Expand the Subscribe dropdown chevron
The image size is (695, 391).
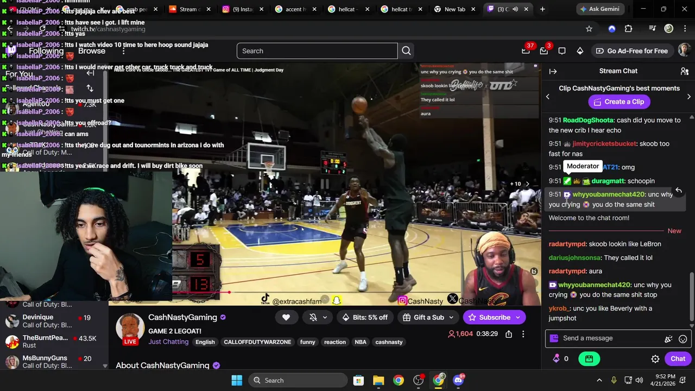point(518,317)
